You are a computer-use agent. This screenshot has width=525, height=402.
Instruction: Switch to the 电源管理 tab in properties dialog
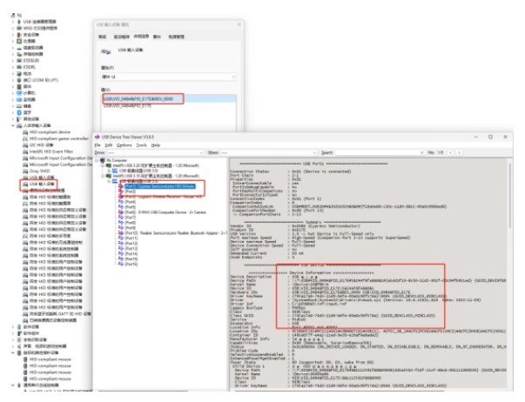177,37
